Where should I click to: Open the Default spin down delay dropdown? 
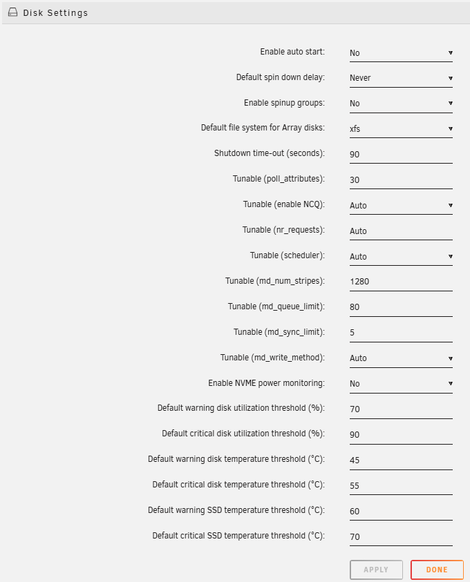point(401,77)
